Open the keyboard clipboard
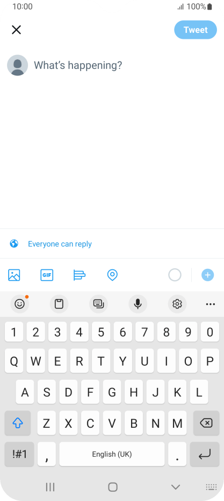Viewport: 224px width, 501px height. 59,304
